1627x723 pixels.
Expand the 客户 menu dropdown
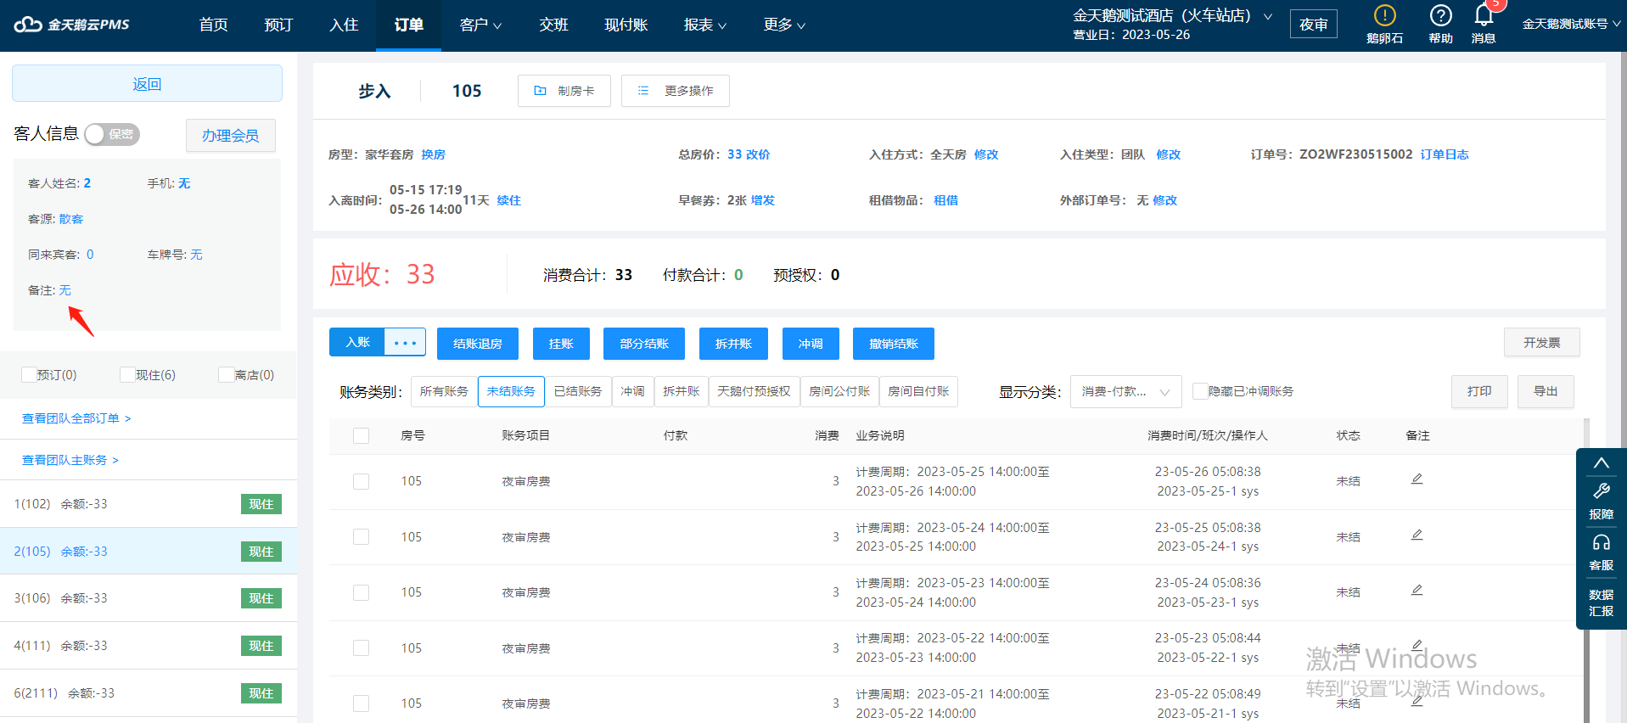pyautogui.click(x=480, y=25)
